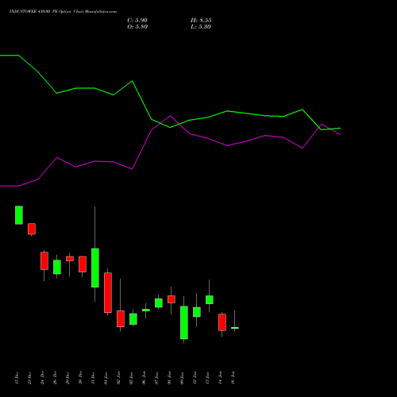Click the green candle on 13 Jan

point(210,299)
